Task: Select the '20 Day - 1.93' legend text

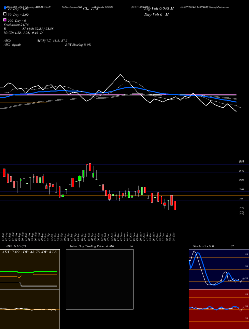Action: pyautogui.click(x=18, y=9)
